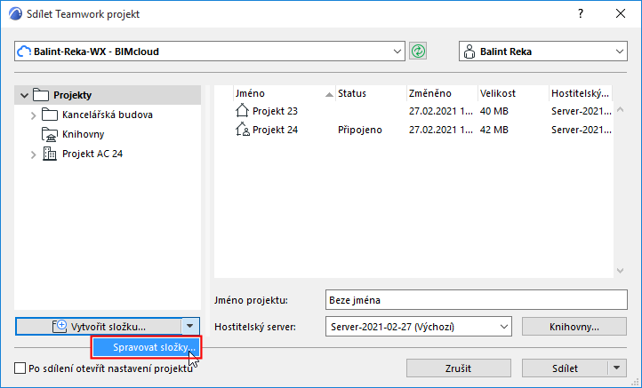This screenshot has width=642, height=388.
Task: Select Kancelářská budova in folder tree
Action: point(108,115)
